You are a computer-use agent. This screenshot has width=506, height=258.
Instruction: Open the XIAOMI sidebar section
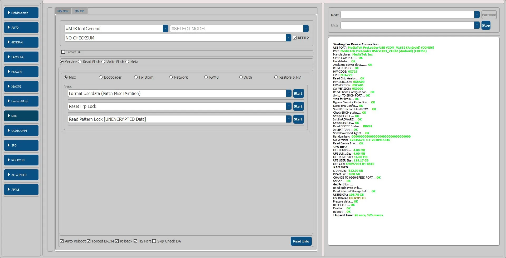21,87
